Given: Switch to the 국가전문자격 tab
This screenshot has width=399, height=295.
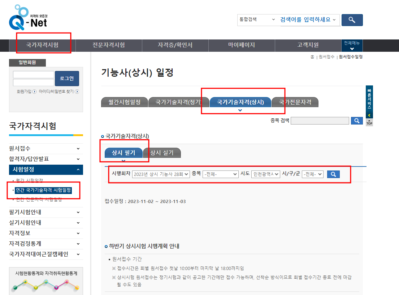Looking at the screenshot, I should click(295, 102).
